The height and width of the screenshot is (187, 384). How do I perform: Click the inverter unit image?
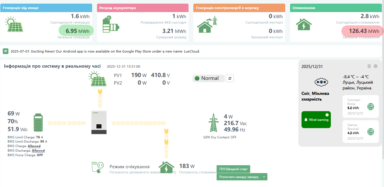[x=99, y=123]
